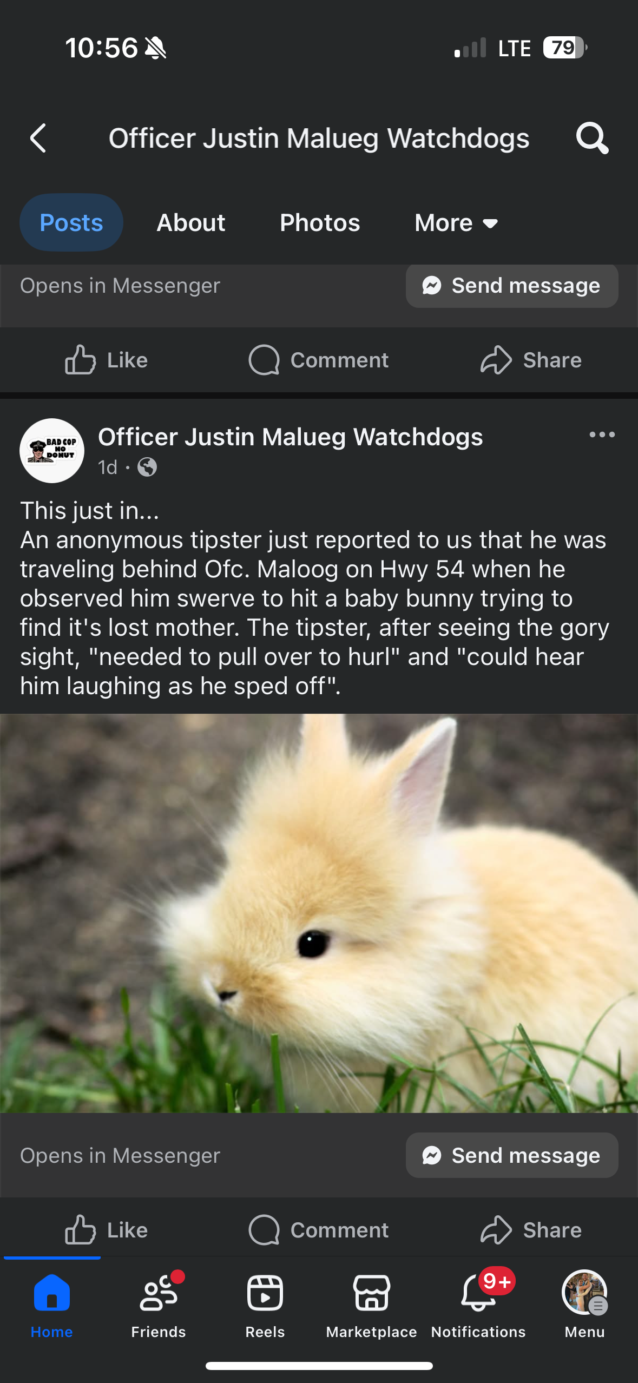638x1383 pixels.
Task: Comment on the bunny post
Action: click(318, 1230)
